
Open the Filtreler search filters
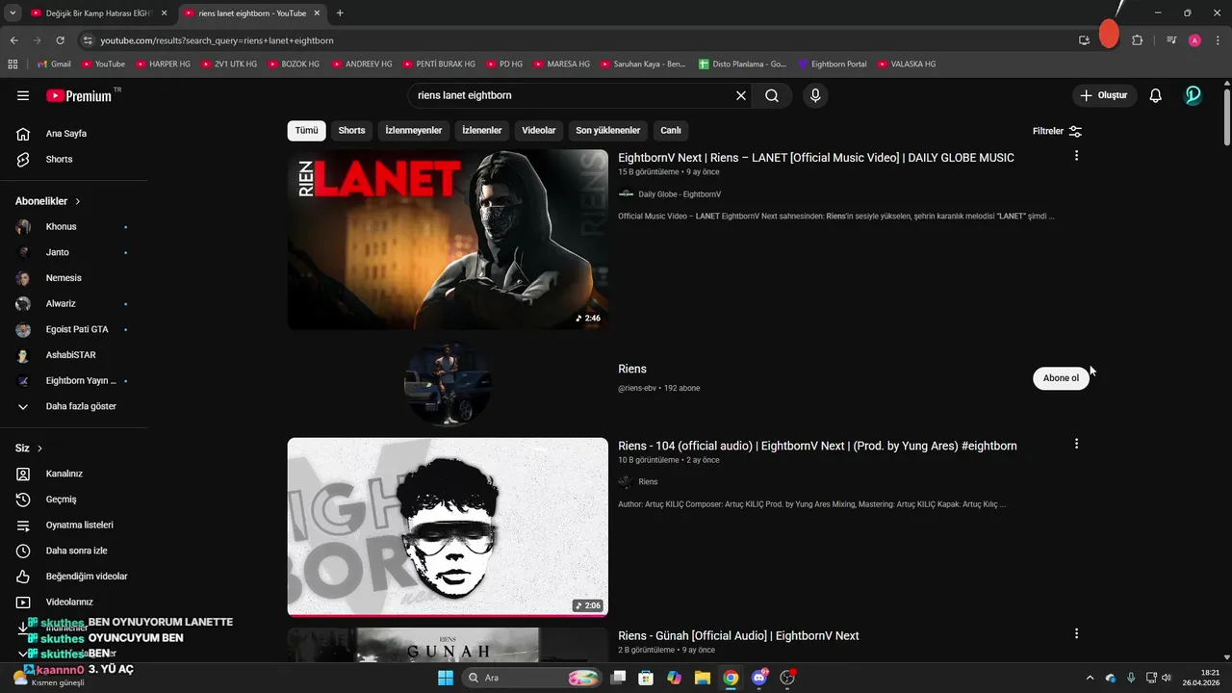point(1058,131)
